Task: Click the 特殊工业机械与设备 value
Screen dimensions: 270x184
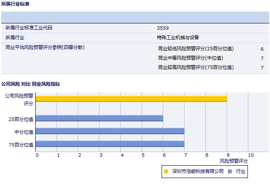Action: click(178, 37)
